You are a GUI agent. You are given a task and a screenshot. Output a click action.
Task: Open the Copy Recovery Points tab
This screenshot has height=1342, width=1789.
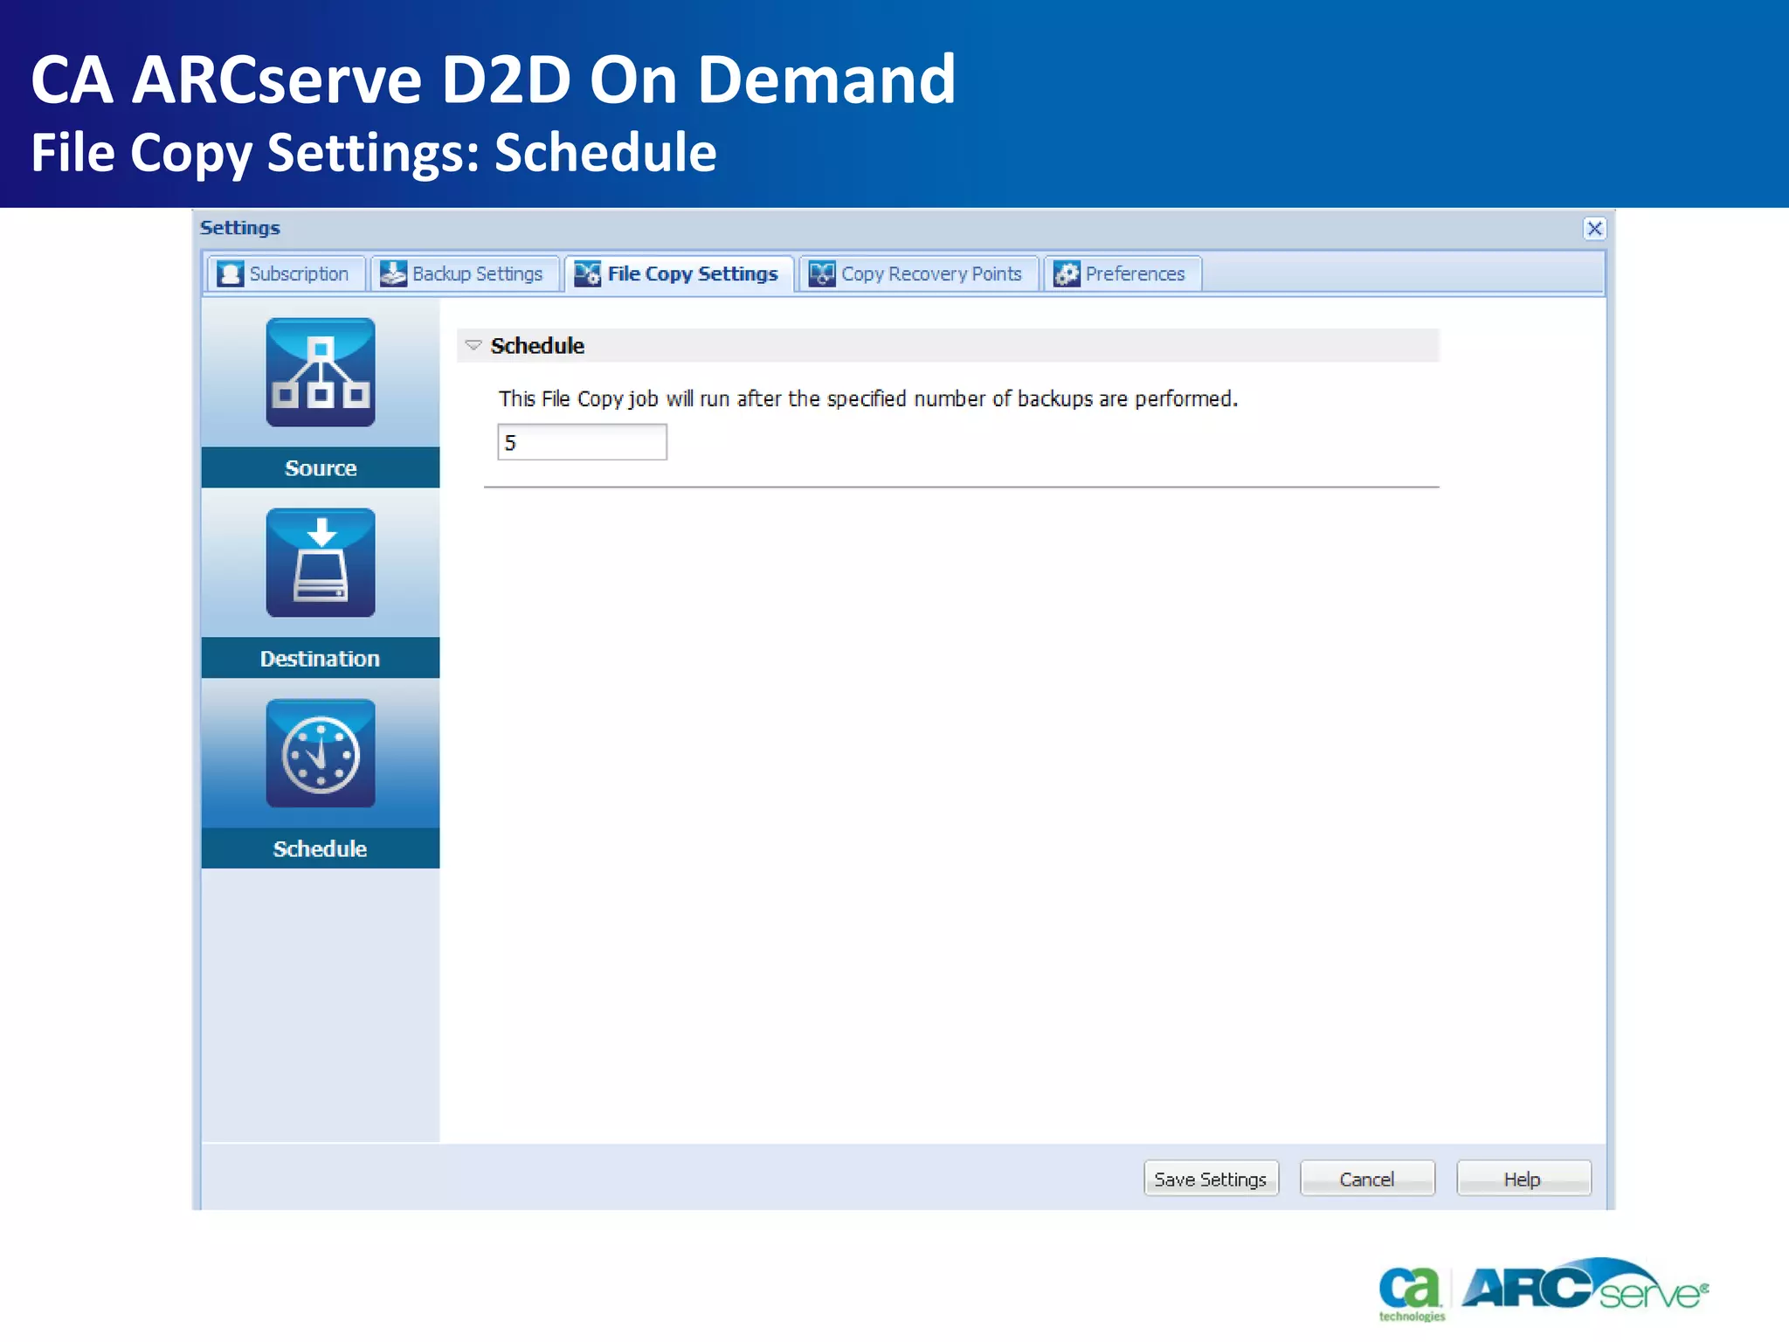(x=918, y=273)
